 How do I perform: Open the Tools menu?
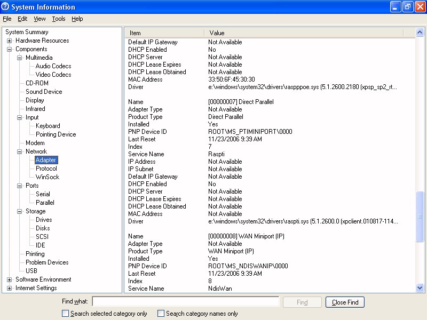click(59, 19)
